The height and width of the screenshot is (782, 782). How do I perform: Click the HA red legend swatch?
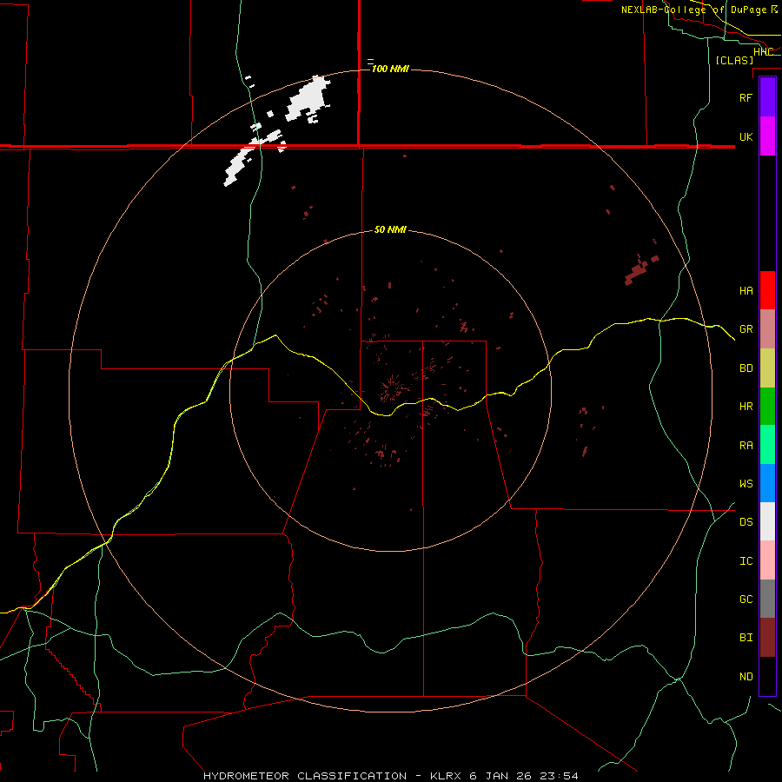point(767,290)
